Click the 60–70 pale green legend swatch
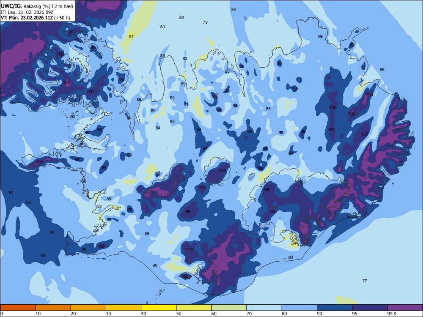This screenshot has width=423, height=317. click(229, 308)
